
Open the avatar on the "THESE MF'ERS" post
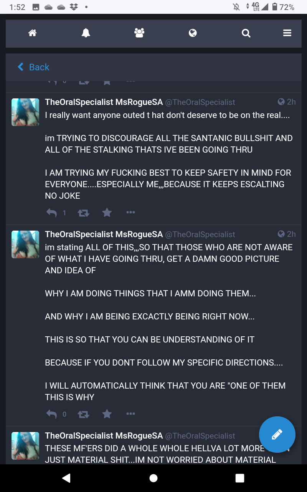(25, 446)
